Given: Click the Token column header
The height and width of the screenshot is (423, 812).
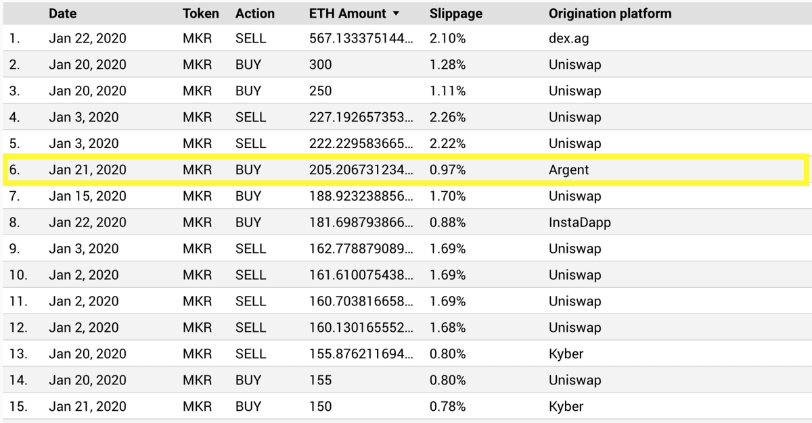Looking at the screenshot, I should (201, 14).
